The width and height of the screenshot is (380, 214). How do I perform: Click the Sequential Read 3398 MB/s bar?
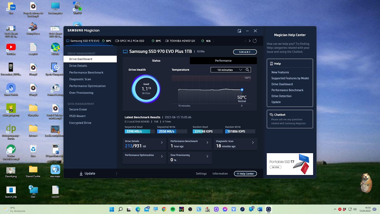click(x=140, y=131)
